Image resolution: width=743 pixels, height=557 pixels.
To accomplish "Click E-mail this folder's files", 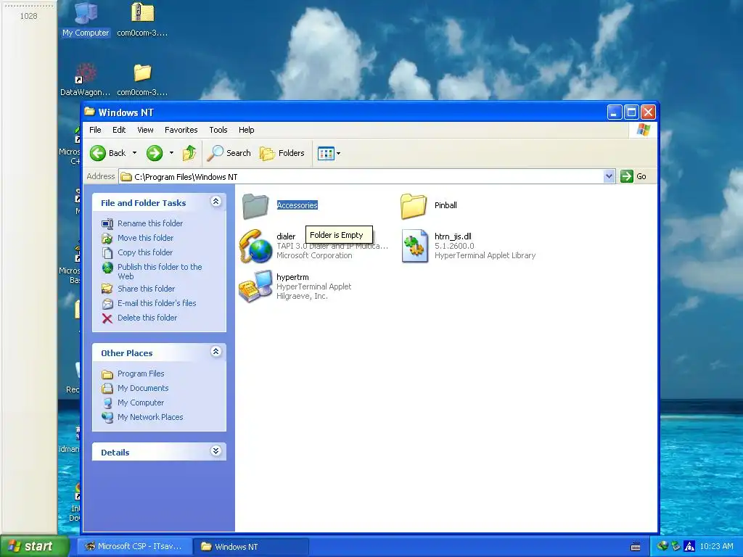I will click(x=157, y=303).
